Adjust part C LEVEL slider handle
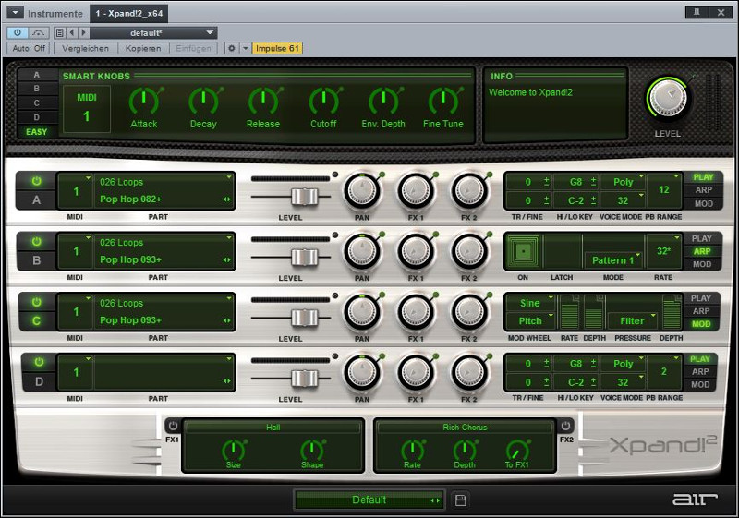The height and width of the screenshot is (518, 739). (x=305, y=318)
